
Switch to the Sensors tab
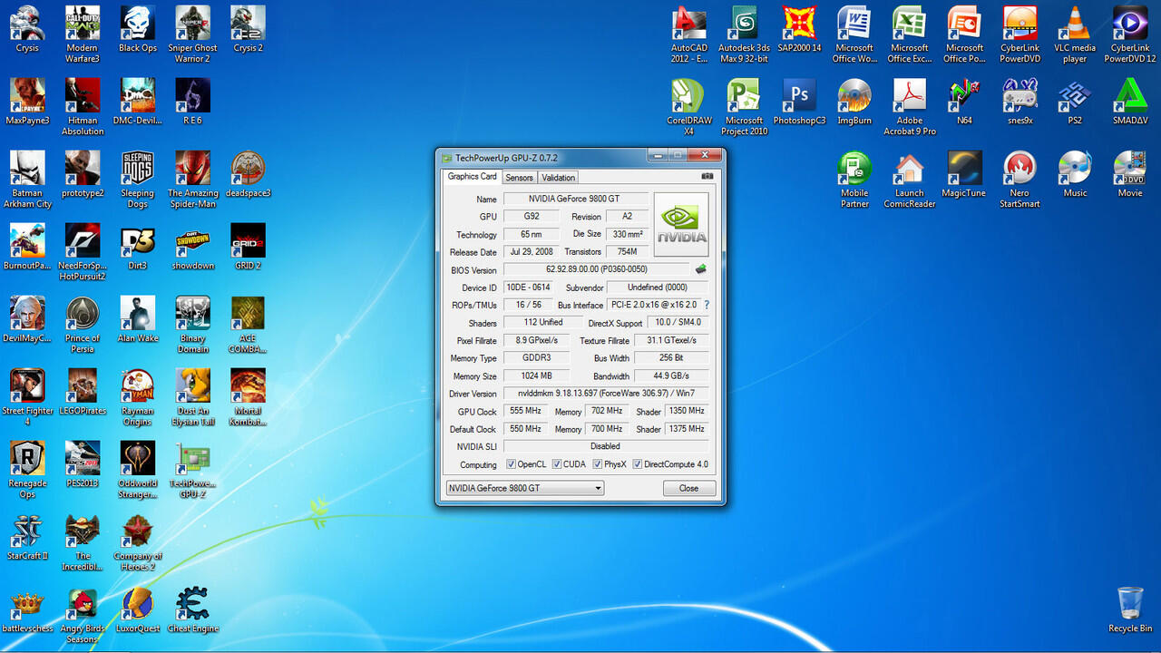[519, 178]
